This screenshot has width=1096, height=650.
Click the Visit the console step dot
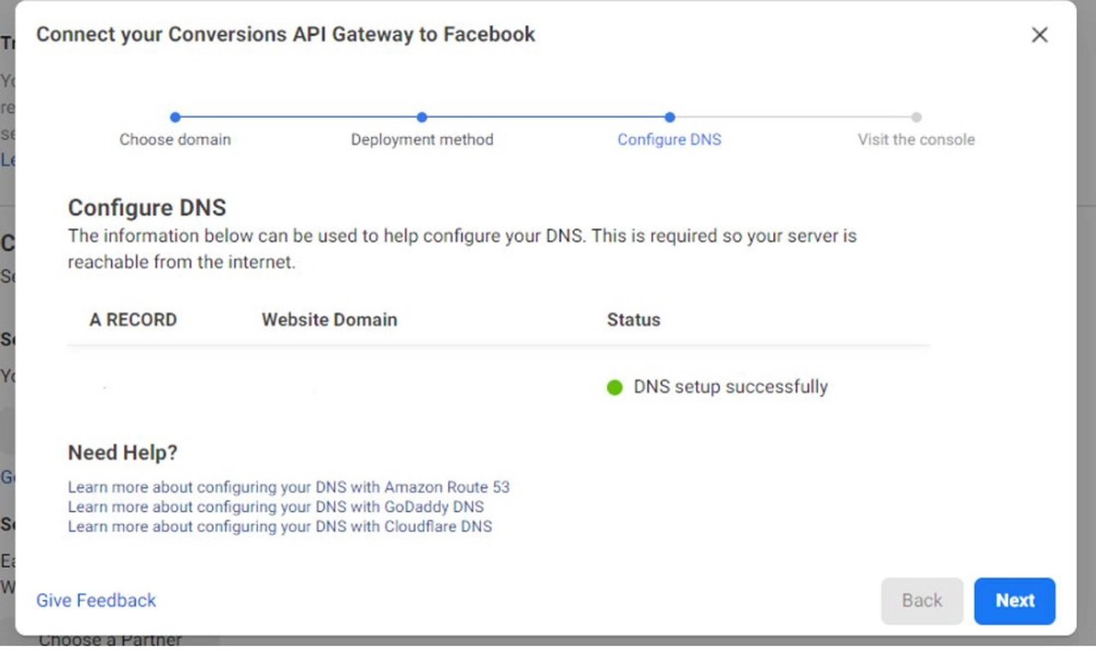916,117
